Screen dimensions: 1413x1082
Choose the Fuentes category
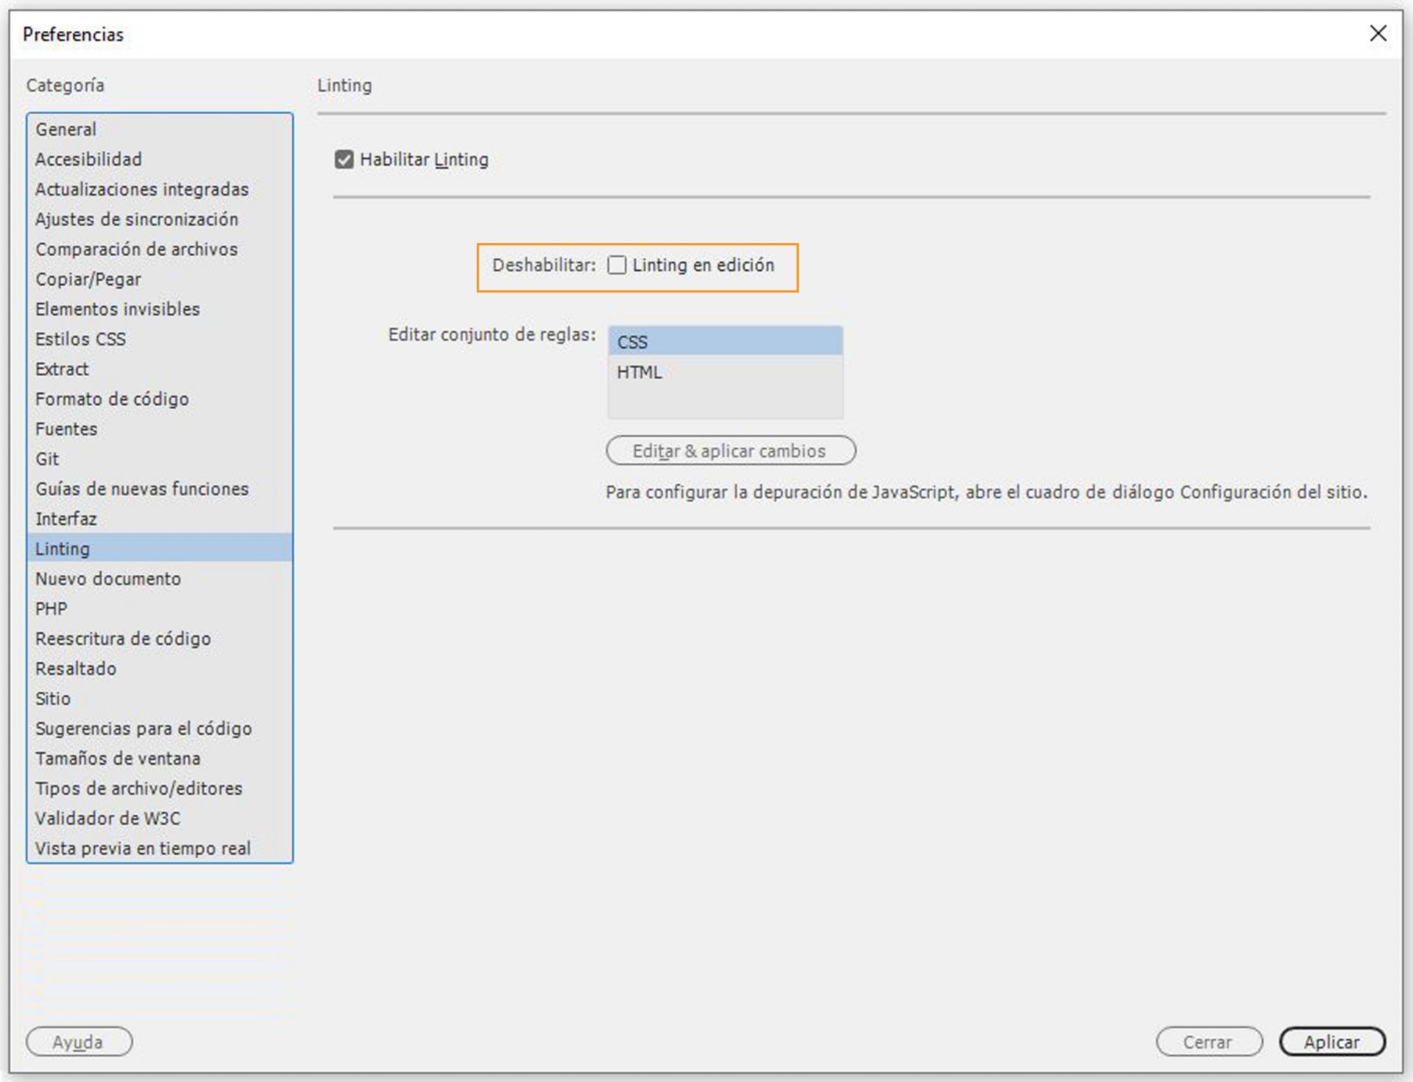point(66,429)
